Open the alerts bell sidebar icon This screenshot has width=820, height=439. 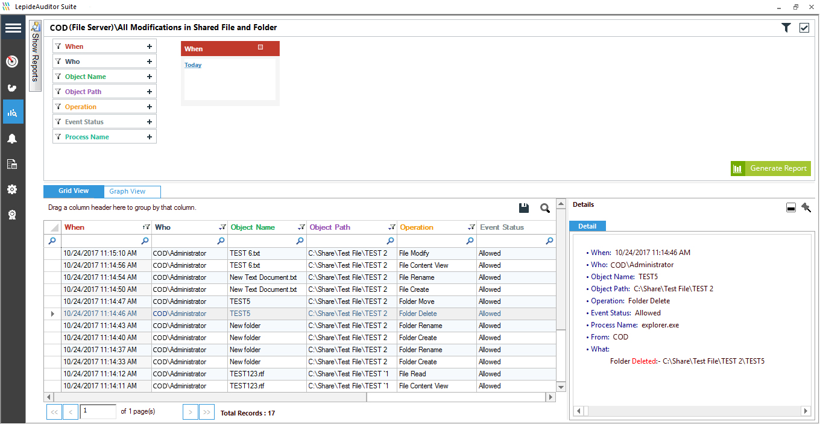12,139
